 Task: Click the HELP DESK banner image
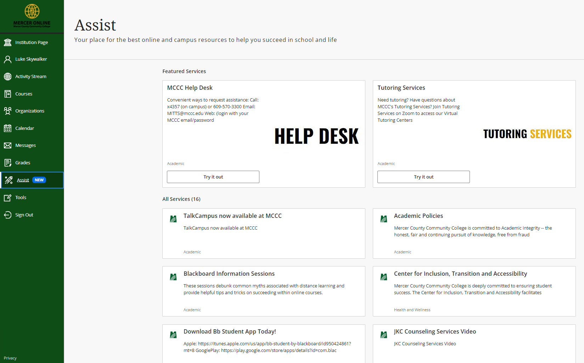[316, 137]
